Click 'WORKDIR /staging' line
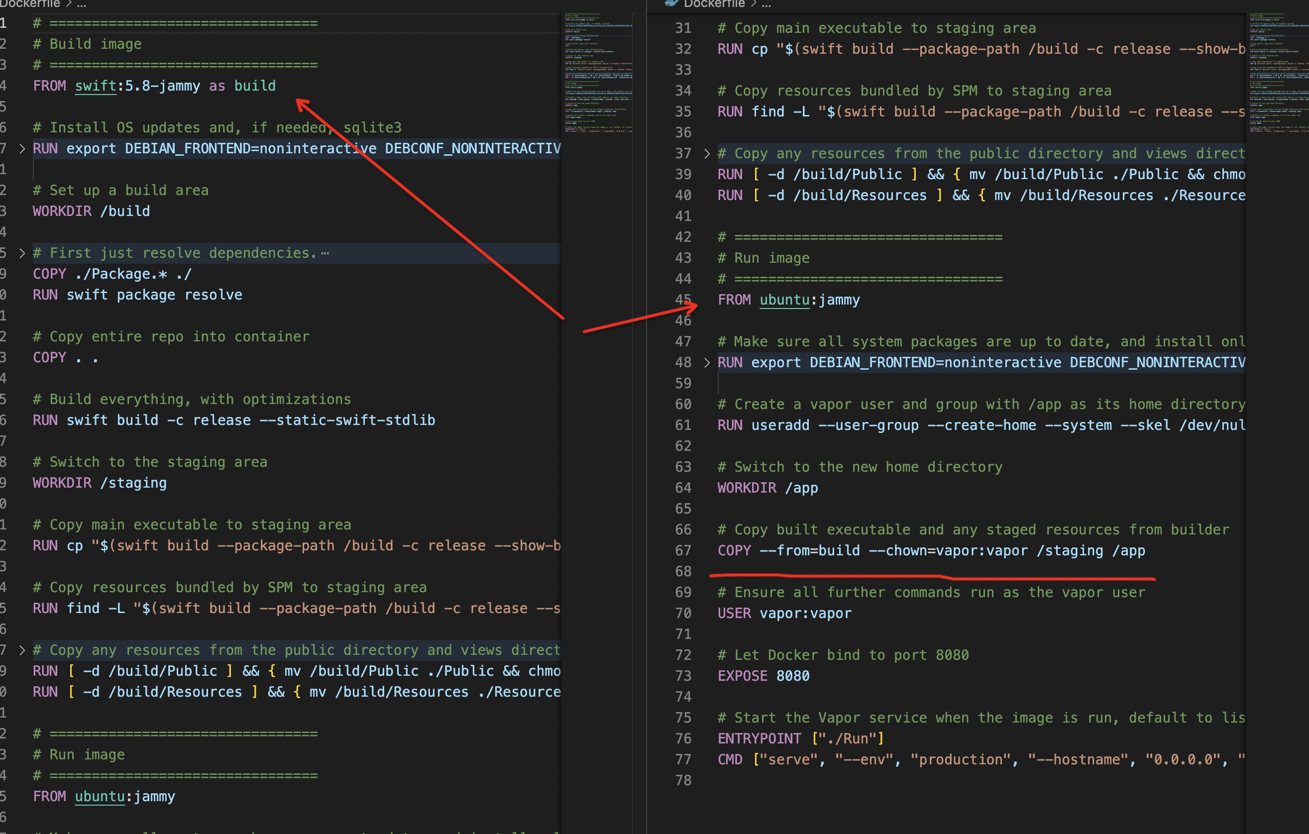Viewport: 1309px width, 834px height. click(100, 483)
